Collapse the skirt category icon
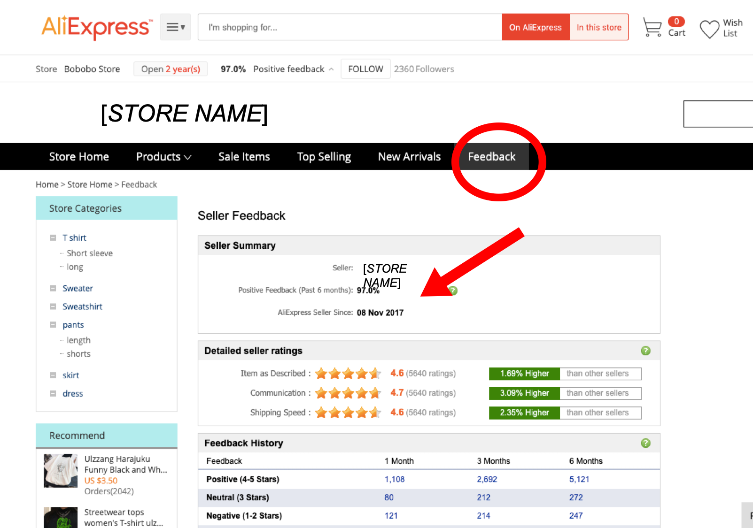Viewport: 753px width, 528px height. coord(53,375)
